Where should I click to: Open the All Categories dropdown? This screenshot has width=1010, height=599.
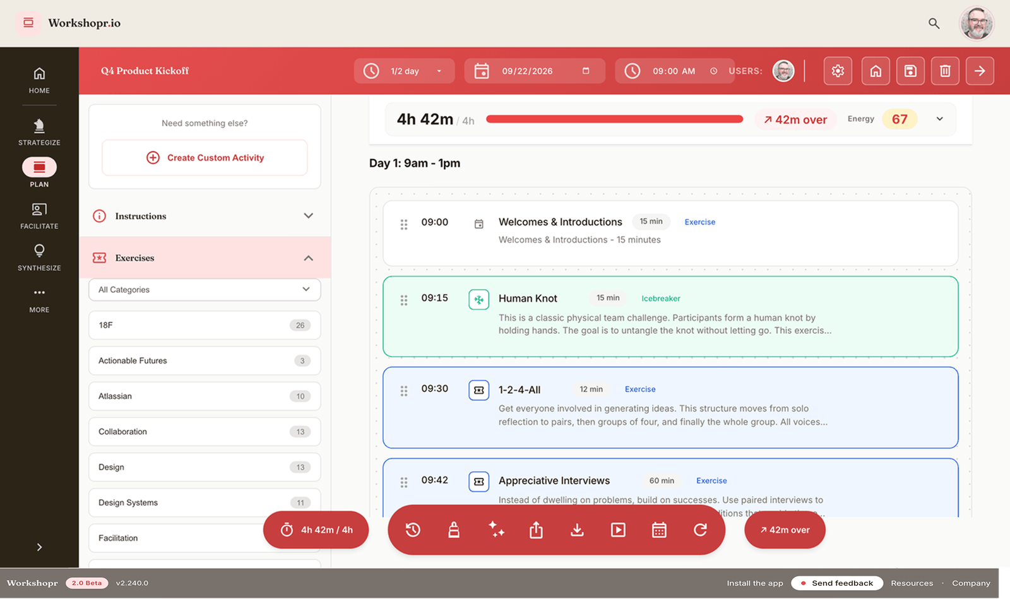click(x=205, y=290)
